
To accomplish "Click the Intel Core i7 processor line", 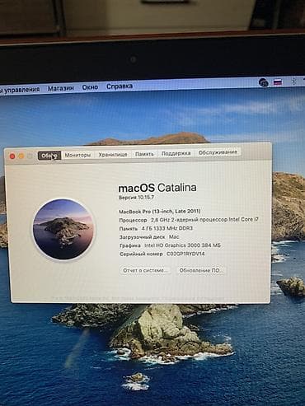I will [189, 220].
